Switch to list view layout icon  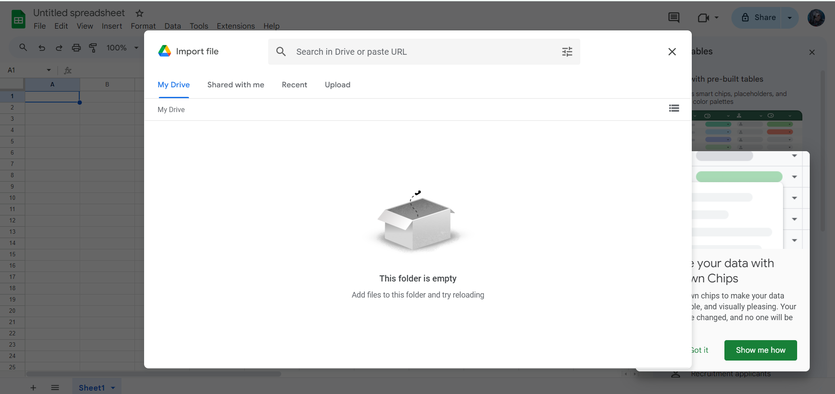(x=674, y=108)
